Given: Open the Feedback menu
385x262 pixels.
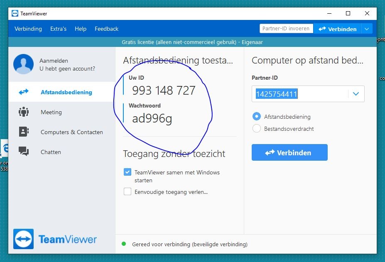Looking at the screenshot, I should tap(107, 29).
